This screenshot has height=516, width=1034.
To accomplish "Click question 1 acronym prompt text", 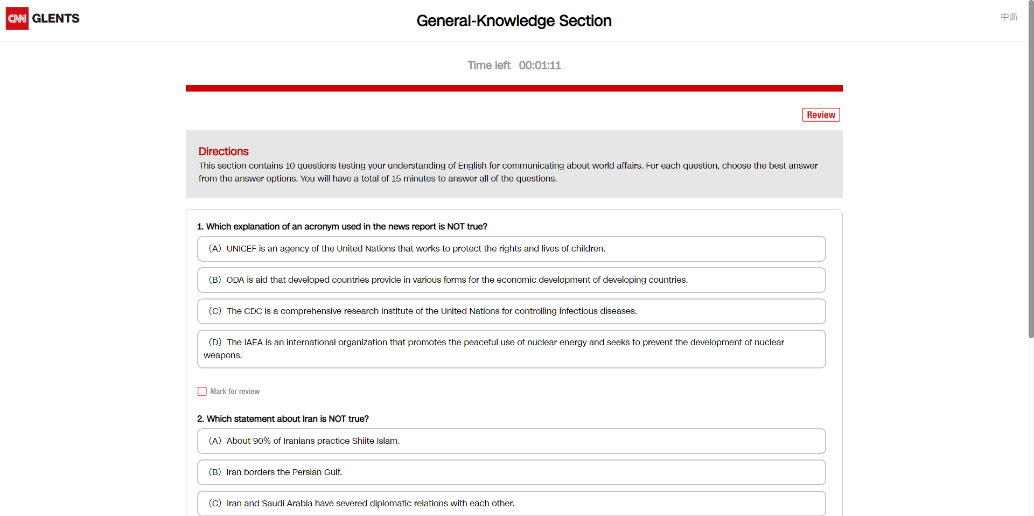I will click(342, 227).
